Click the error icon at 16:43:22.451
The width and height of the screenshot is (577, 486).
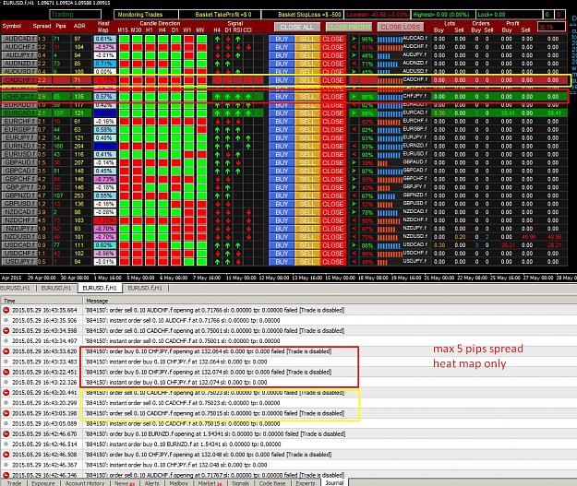(x=6, y=372)
